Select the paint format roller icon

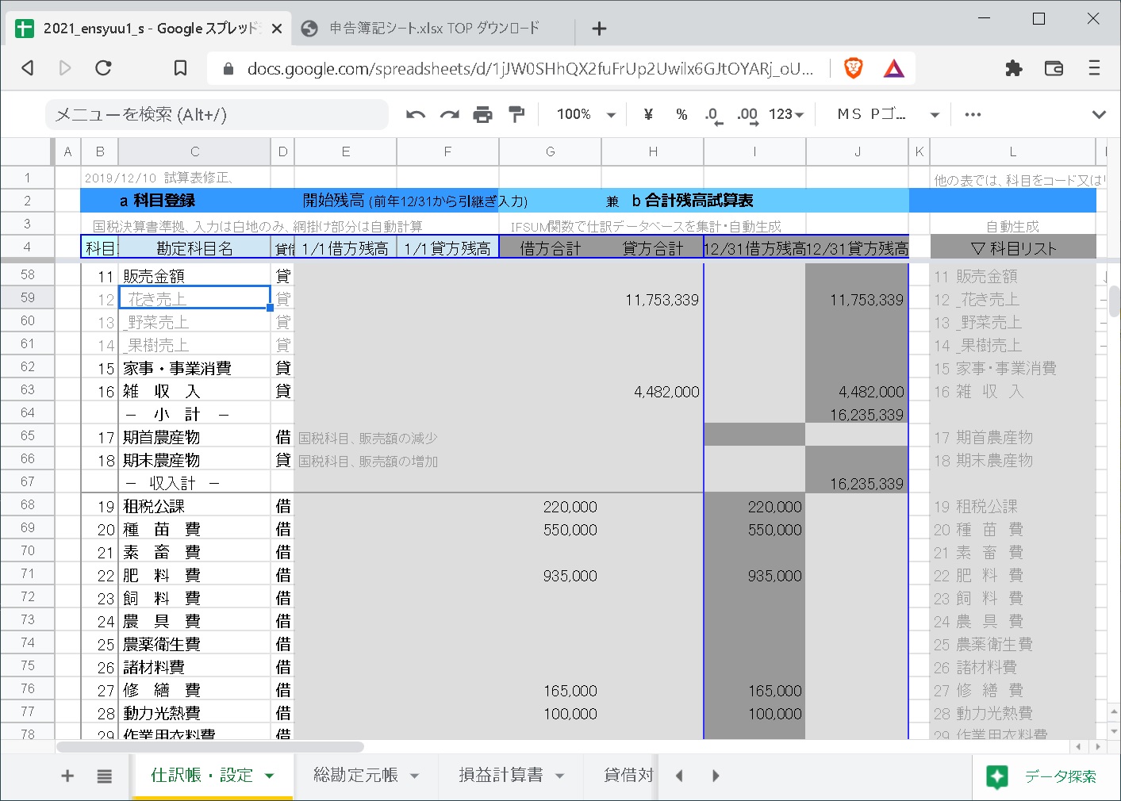coord(516,115)
